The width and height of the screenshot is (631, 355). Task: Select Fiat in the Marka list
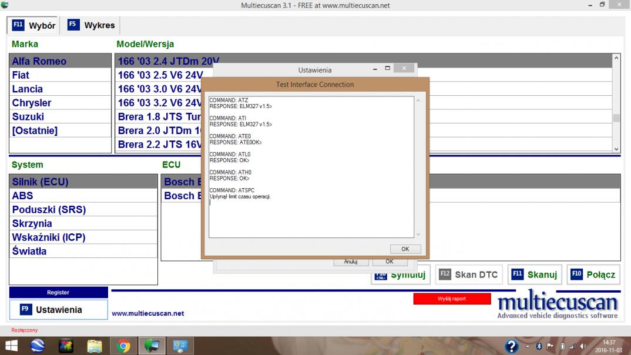61,75
